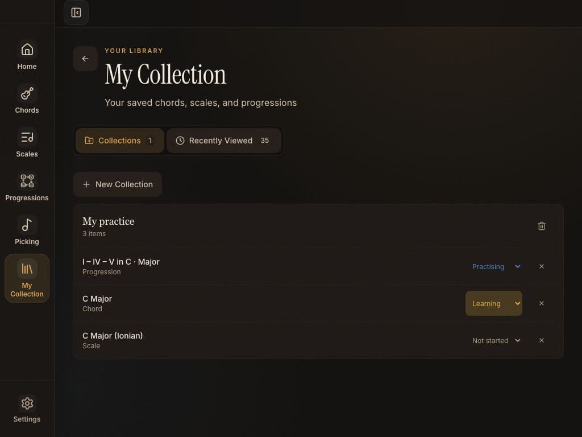Switch to the Collections tab
Screen dimensions: 582x437
coord(119,141)
